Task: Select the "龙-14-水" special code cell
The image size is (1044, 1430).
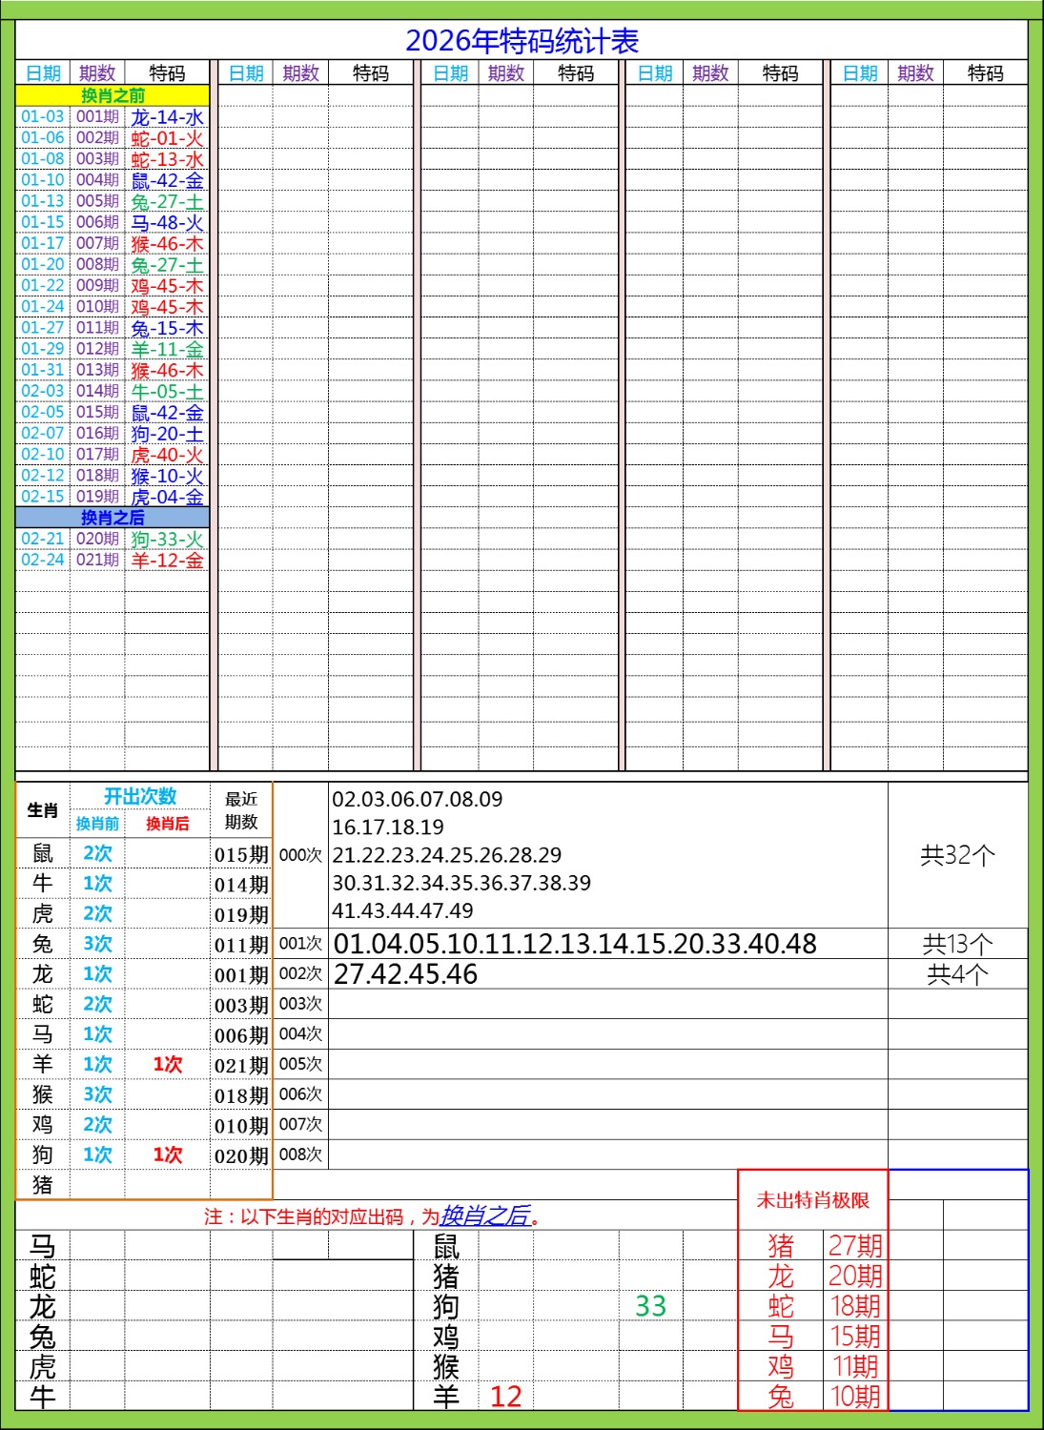Action: click(x=167, y=117)
